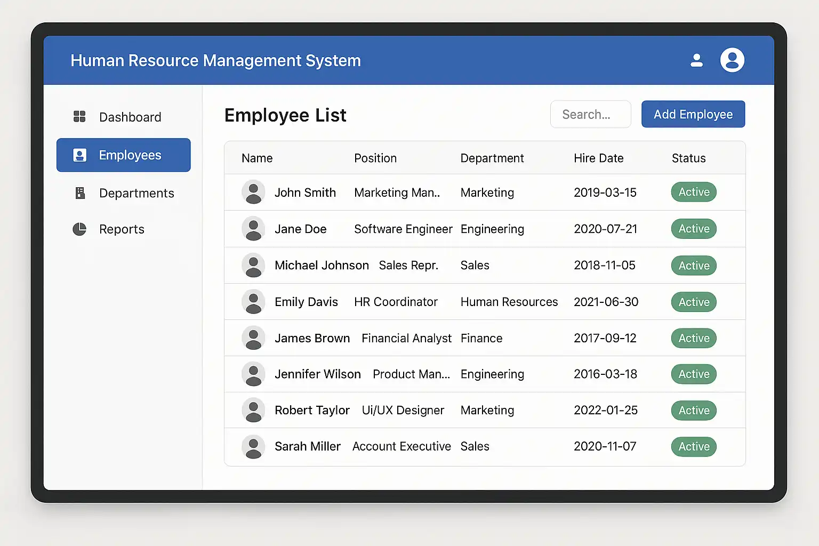Viewport: 819px width, 546px height.
Task: Sort by the Hire Date column header
Action: pos(598,158)
